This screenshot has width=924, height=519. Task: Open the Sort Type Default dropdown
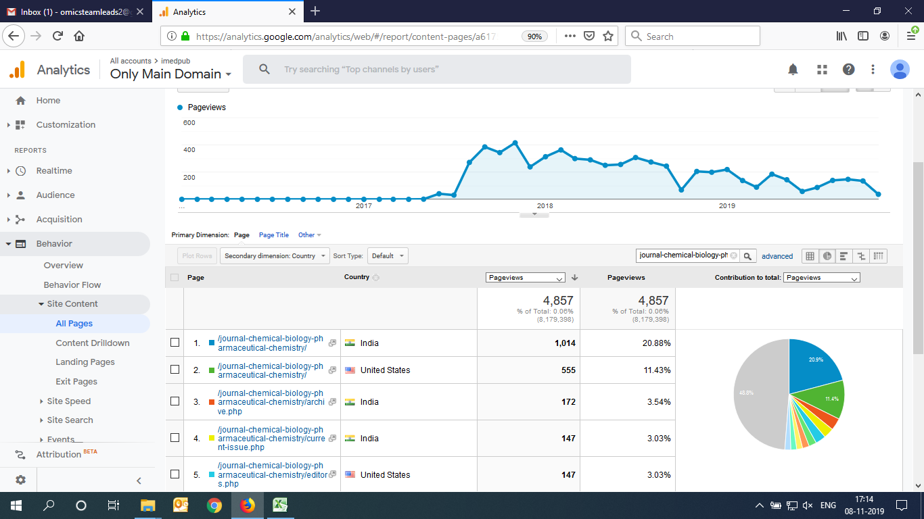pyautogui.click(x=388, y=256)
